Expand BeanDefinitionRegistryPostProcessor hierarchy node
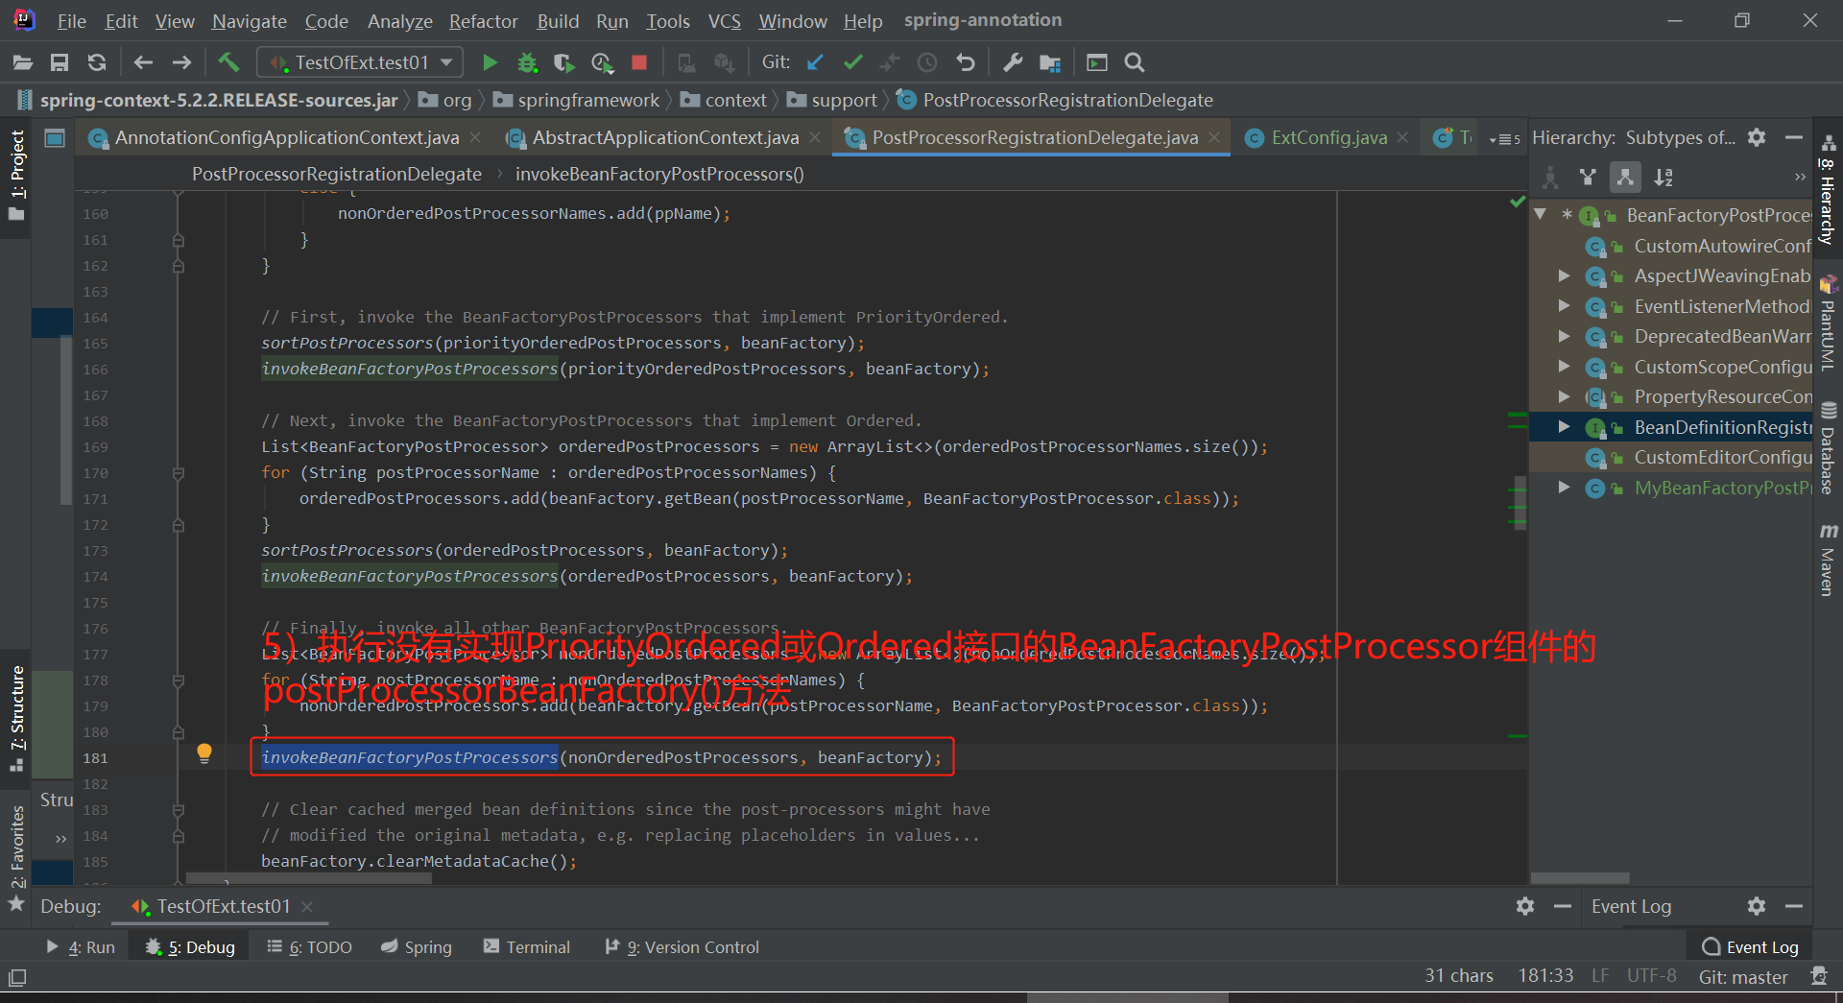 point(1565,427)
